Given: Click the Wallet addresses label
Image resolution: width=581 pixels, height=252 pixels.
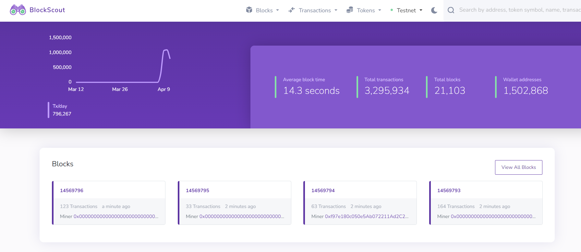Looking at the screenshot, I should click(522, 80).
